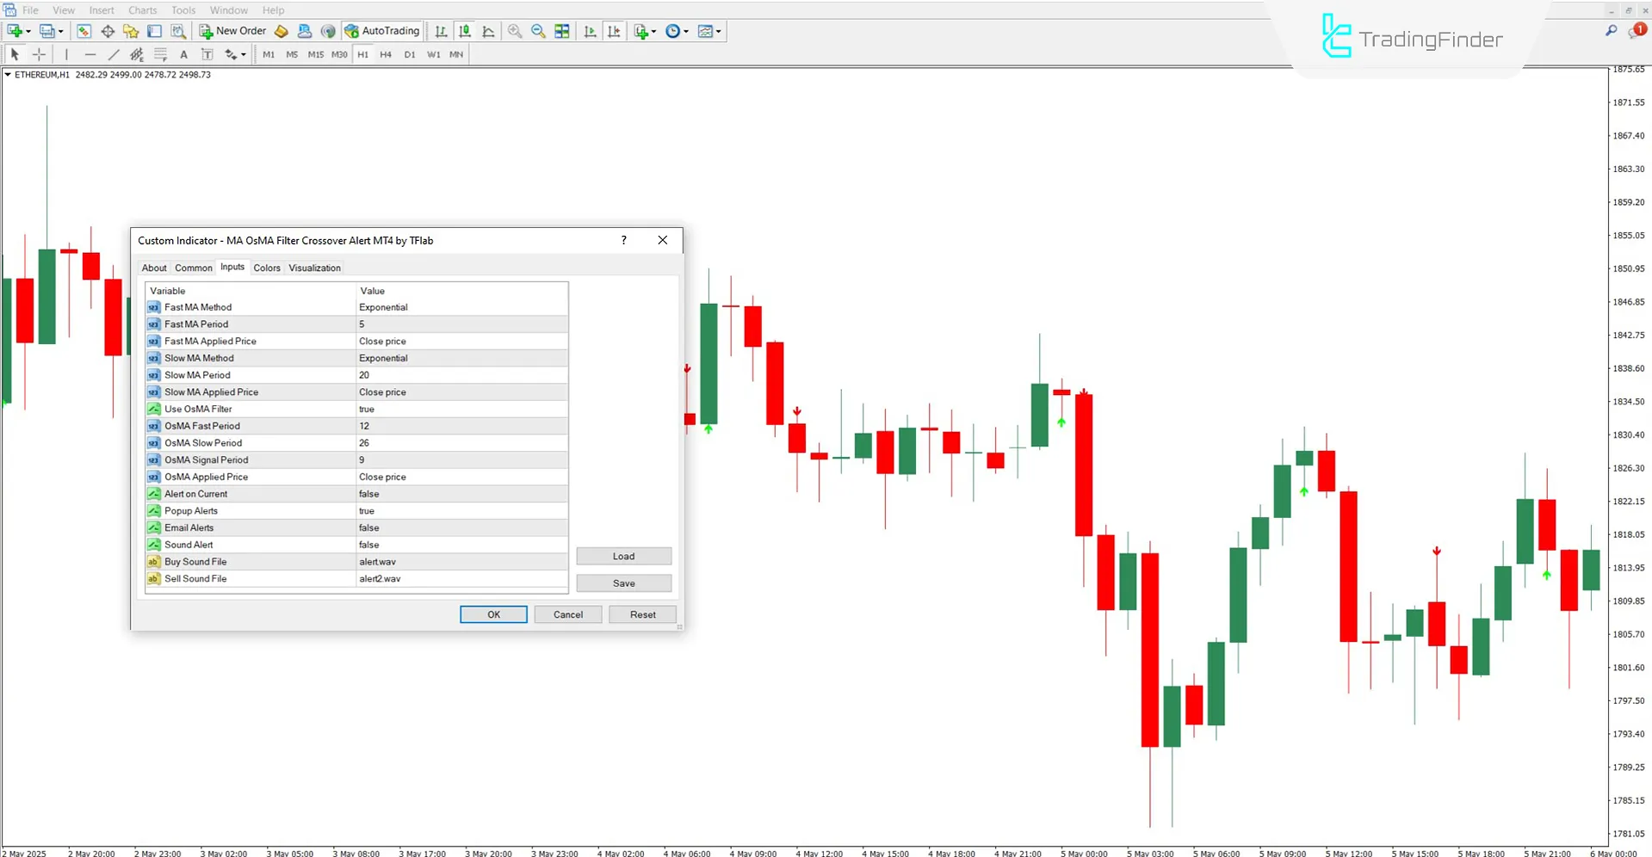
Task: Click the OK button in dialog
Action: (493, 614)
